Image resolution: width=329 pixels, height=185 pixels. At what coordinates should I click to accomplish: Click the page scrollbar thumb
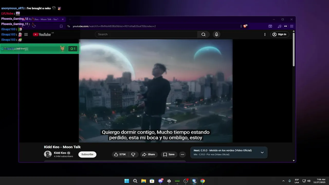294,50
